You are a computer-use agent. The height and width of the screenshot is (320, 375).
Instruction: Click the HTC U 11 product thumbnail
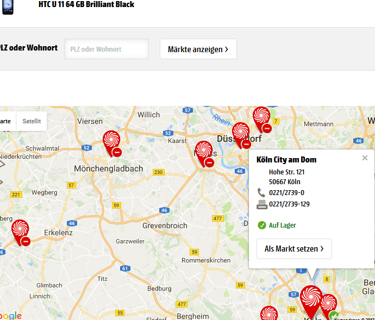[x=8, y=7]
